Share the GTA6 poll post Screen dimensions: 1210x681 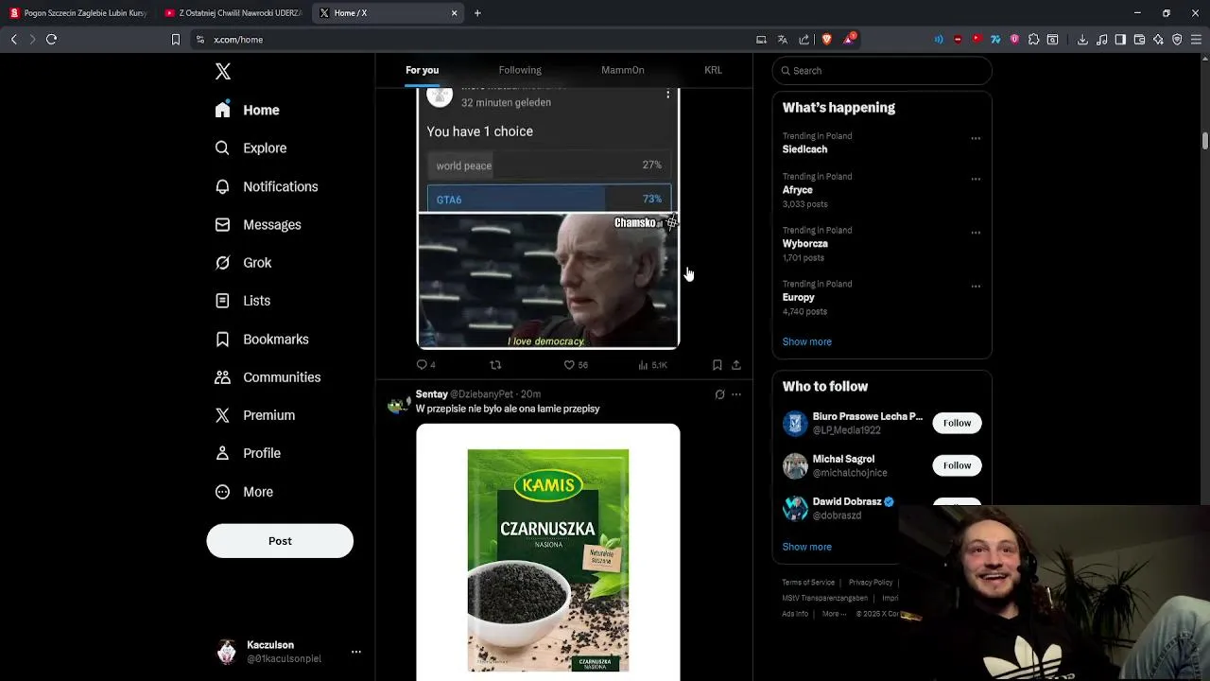pos(736,365)
